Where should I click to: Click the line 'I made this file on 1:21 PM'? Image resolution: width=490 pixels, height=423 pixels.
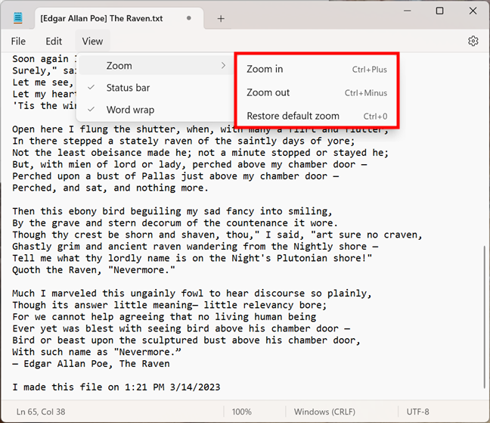[116, 387]
